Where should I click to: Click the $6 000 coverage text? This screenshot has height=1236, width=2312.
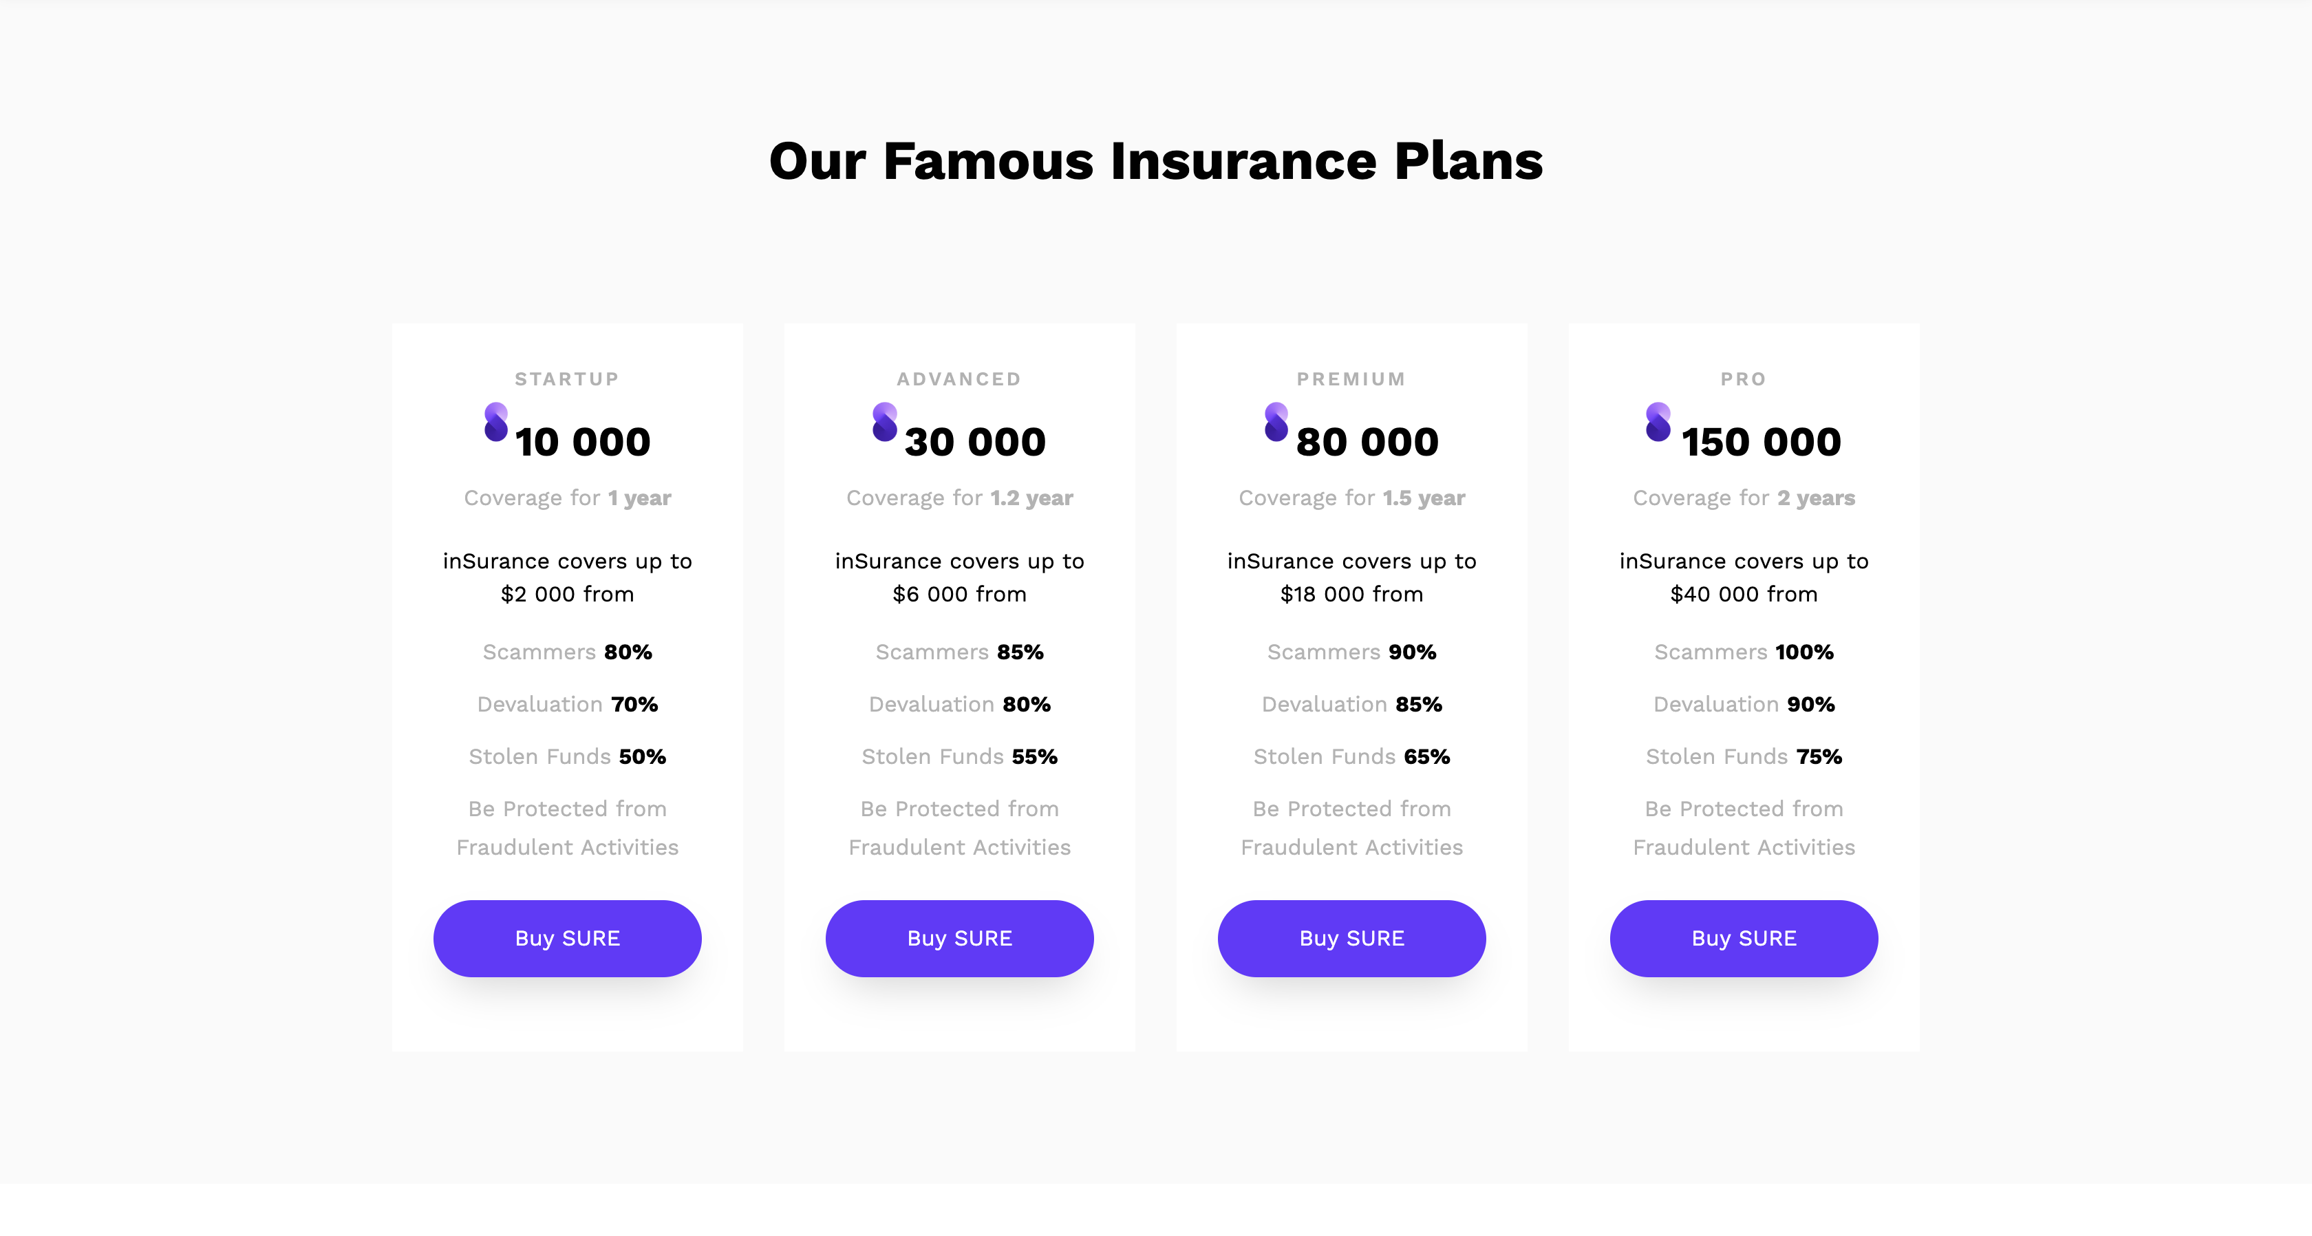click(959, 594)
